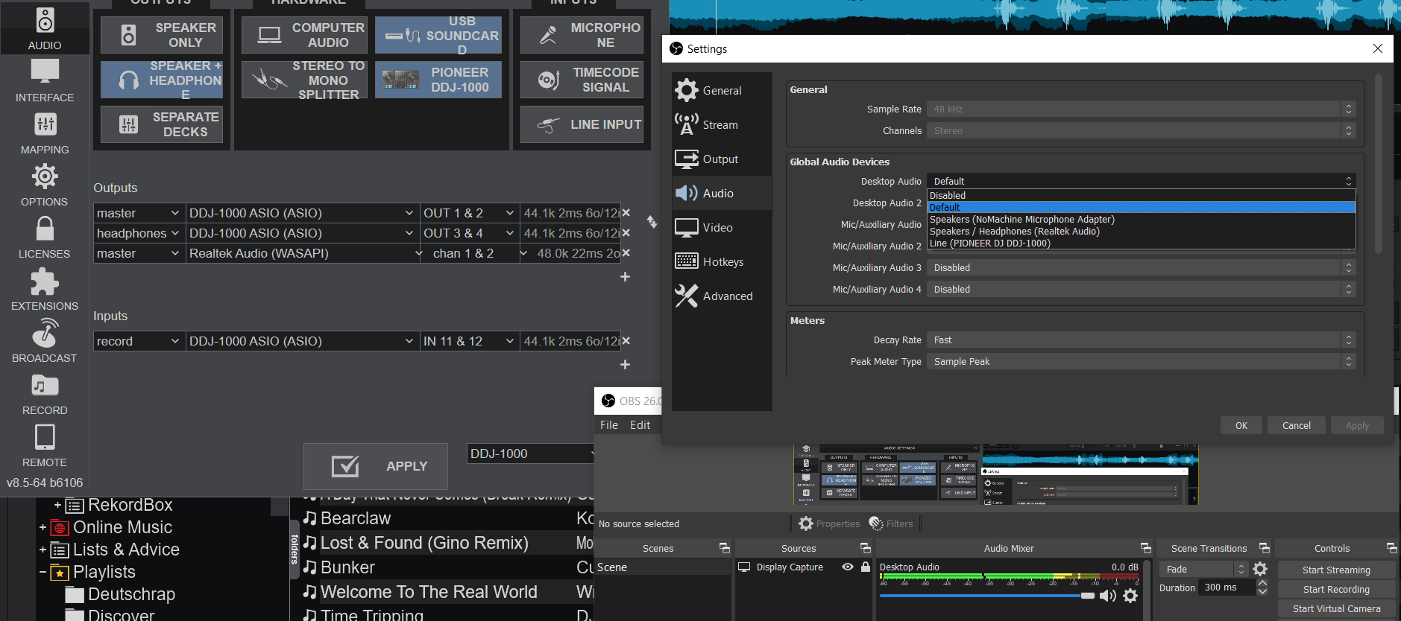Open Video in OBS Settings sidebar
This screenshot has width=1401, height=621.
[722, 228]
